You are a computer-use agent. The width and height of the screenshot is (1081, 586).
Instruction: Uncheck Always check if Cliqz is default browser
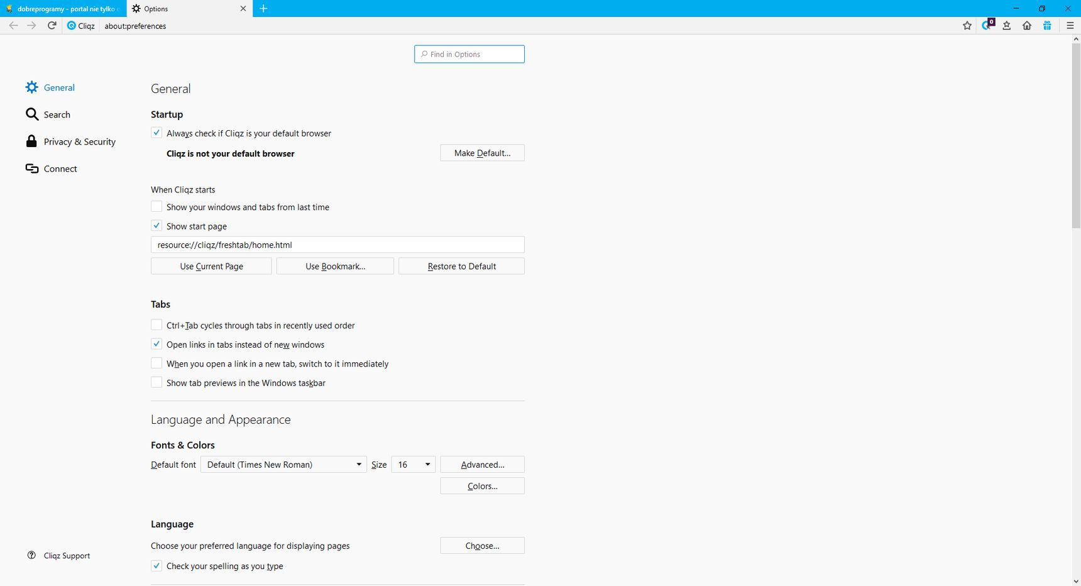pyautogui.click(x=156, y=133)
